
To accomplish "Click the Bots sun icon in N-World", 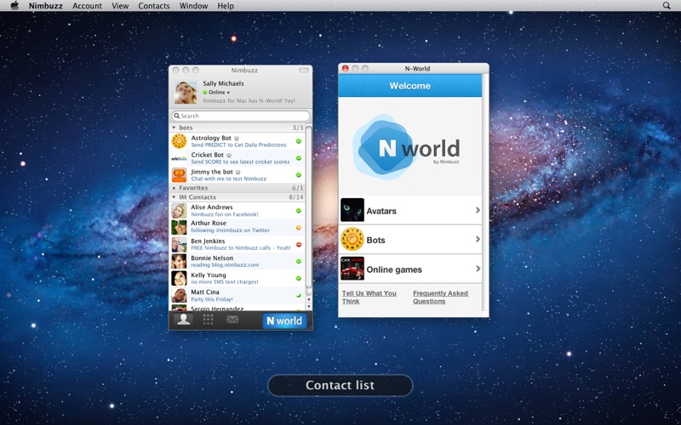I will click(x=352, y=240).
